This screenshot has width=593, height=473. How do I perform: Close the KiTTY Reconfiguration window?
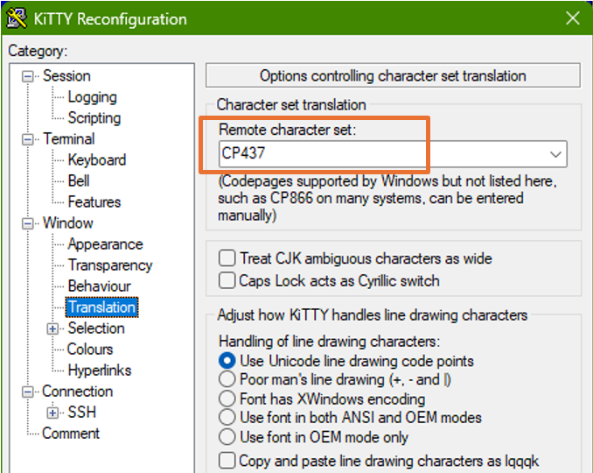coord(573,18)
